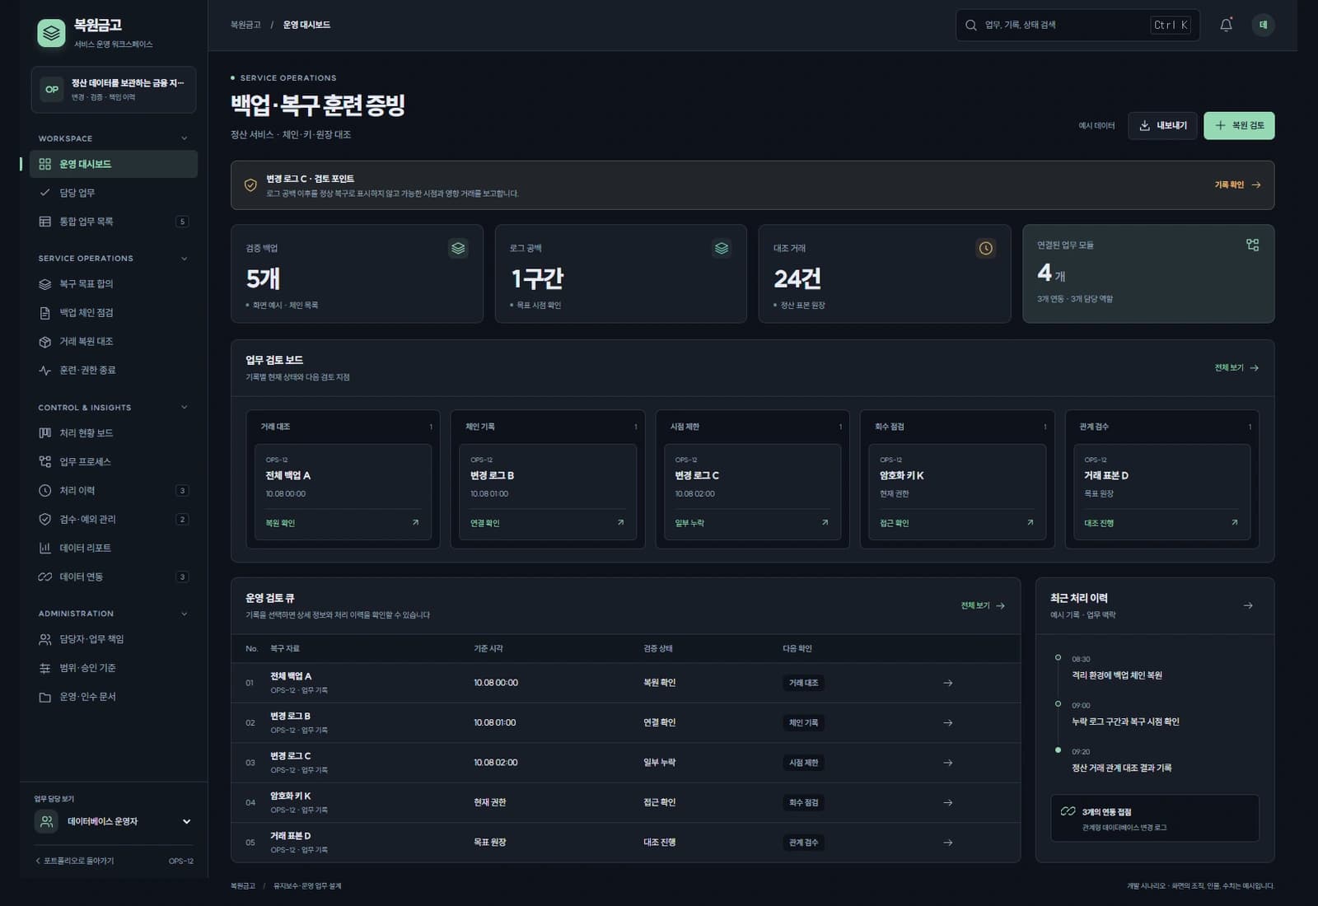Click row arrow for 거래 표본 D in queue

coord(948,843)
